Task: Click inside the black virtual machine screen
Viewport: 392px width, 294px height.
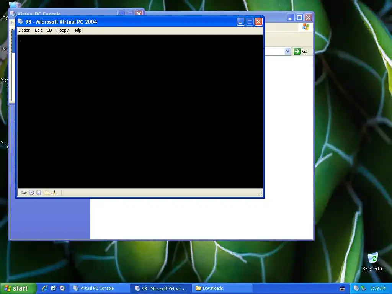Action: pyautogui.click(x=140, y=112)
